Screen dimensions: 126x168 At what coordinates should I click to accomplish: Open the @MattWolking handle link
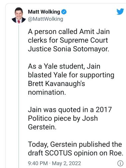(45, 19)
